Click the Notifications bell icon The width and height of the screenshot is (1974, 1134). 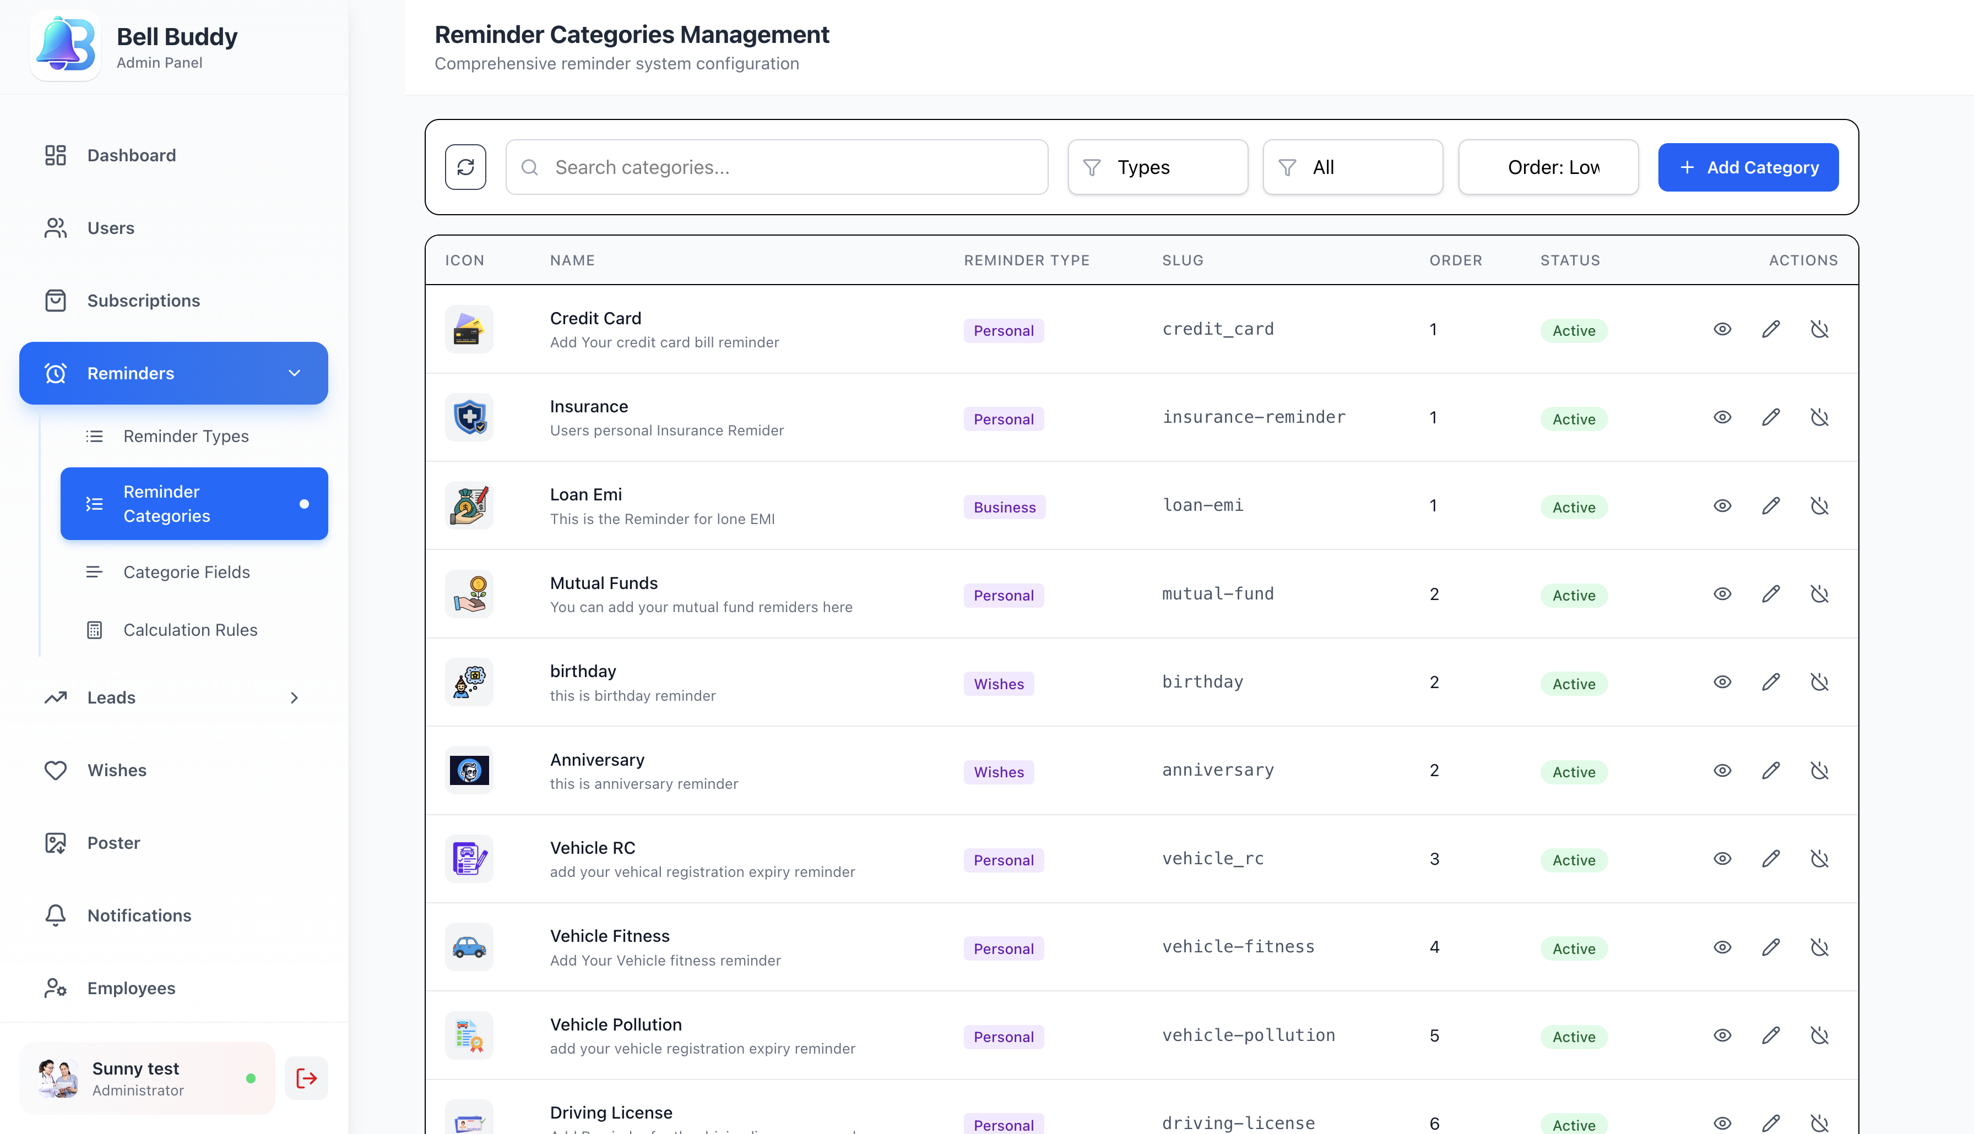pyautogui.click(x=55, y=915)
